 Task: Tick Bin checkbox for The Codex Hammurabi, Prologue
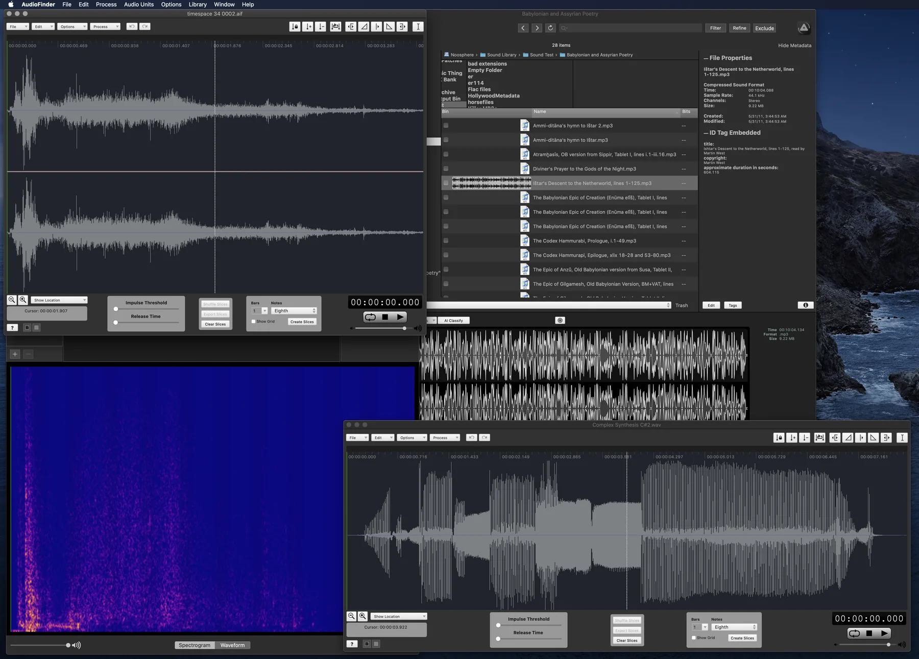pyautogui.click(x=446, y=240)
